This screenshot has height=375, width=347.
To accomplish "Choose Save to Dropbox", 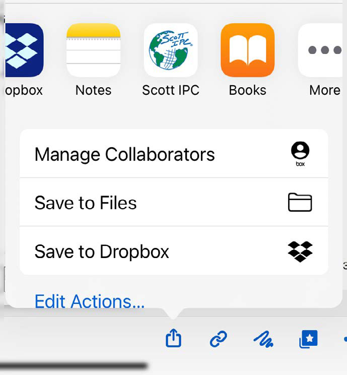I will [174, 251].
